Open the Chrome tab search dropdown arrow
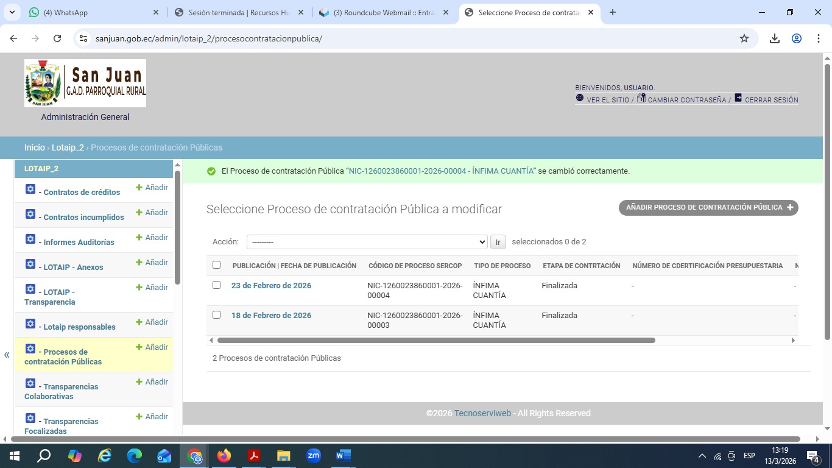832x468 pixels. [12, 12]
